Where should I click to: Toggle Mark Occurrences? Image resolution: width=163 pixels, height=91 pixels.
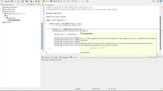54,1
